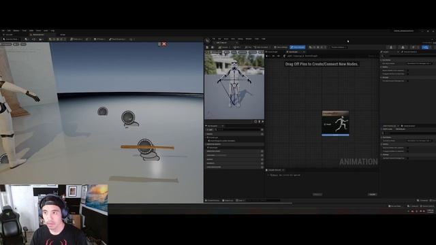Image resolution: width=436 pixels, height=245 pixels.
Task: Click the highlighted Class Defaults button
Action: pyautogui.click(x=298, y=47)
